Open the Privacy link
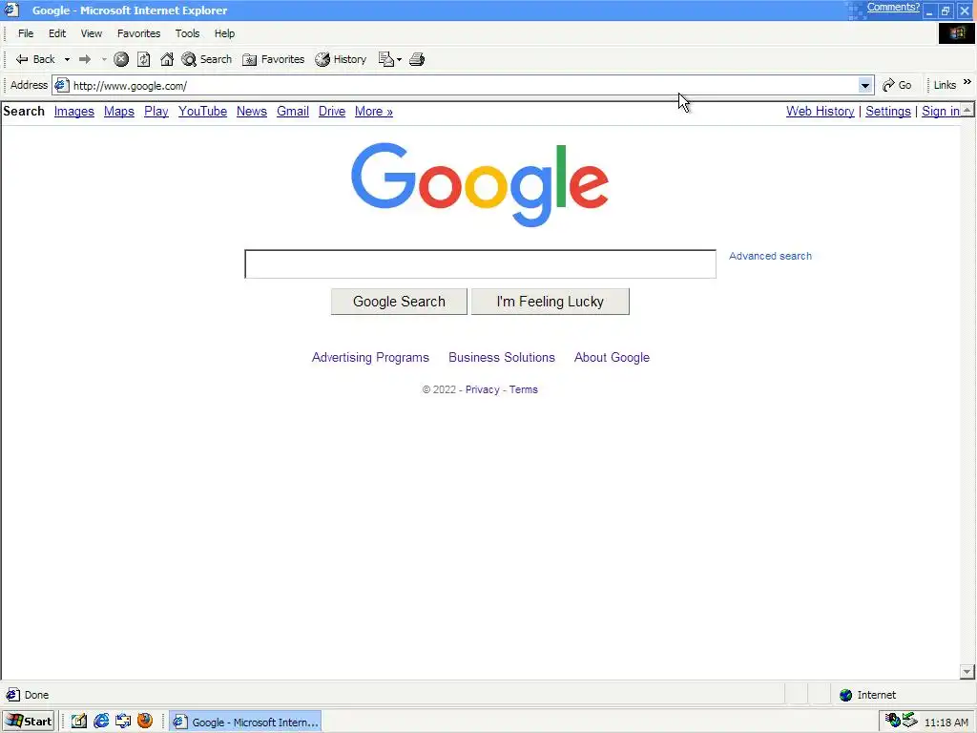Screen dimensions: 977x733 coord(482,389)
